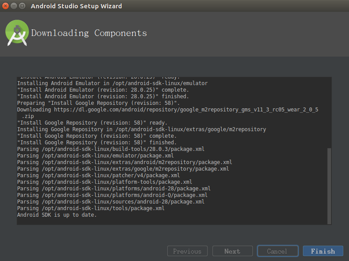Click the 'Android Studio Setup Wizard' window title
Image resolution: width=349 pixels, height=261 pixels.
pos(76,6)
